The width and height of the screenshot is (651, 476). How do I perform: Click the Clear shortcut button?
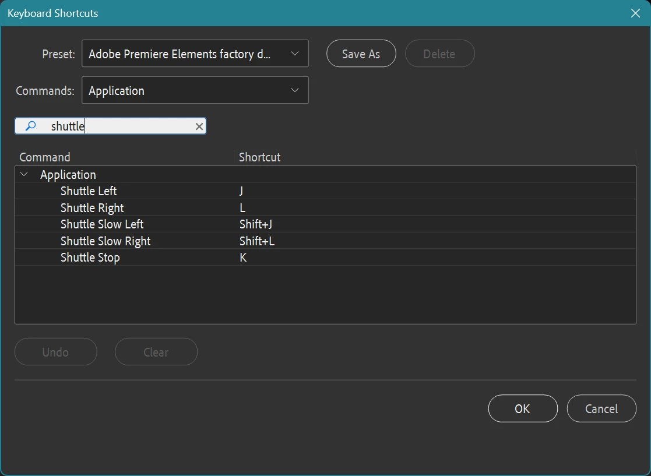click(156, 352)
